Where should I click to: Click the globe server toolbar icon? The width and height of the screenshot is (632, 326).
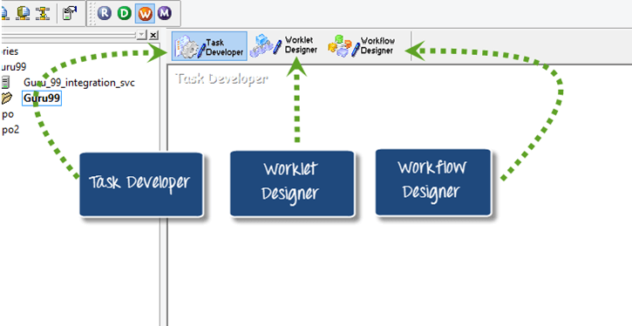tap(23, 13)
